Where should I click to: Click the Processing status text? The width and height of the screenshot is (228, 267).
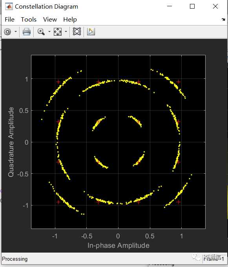[15, 259]
